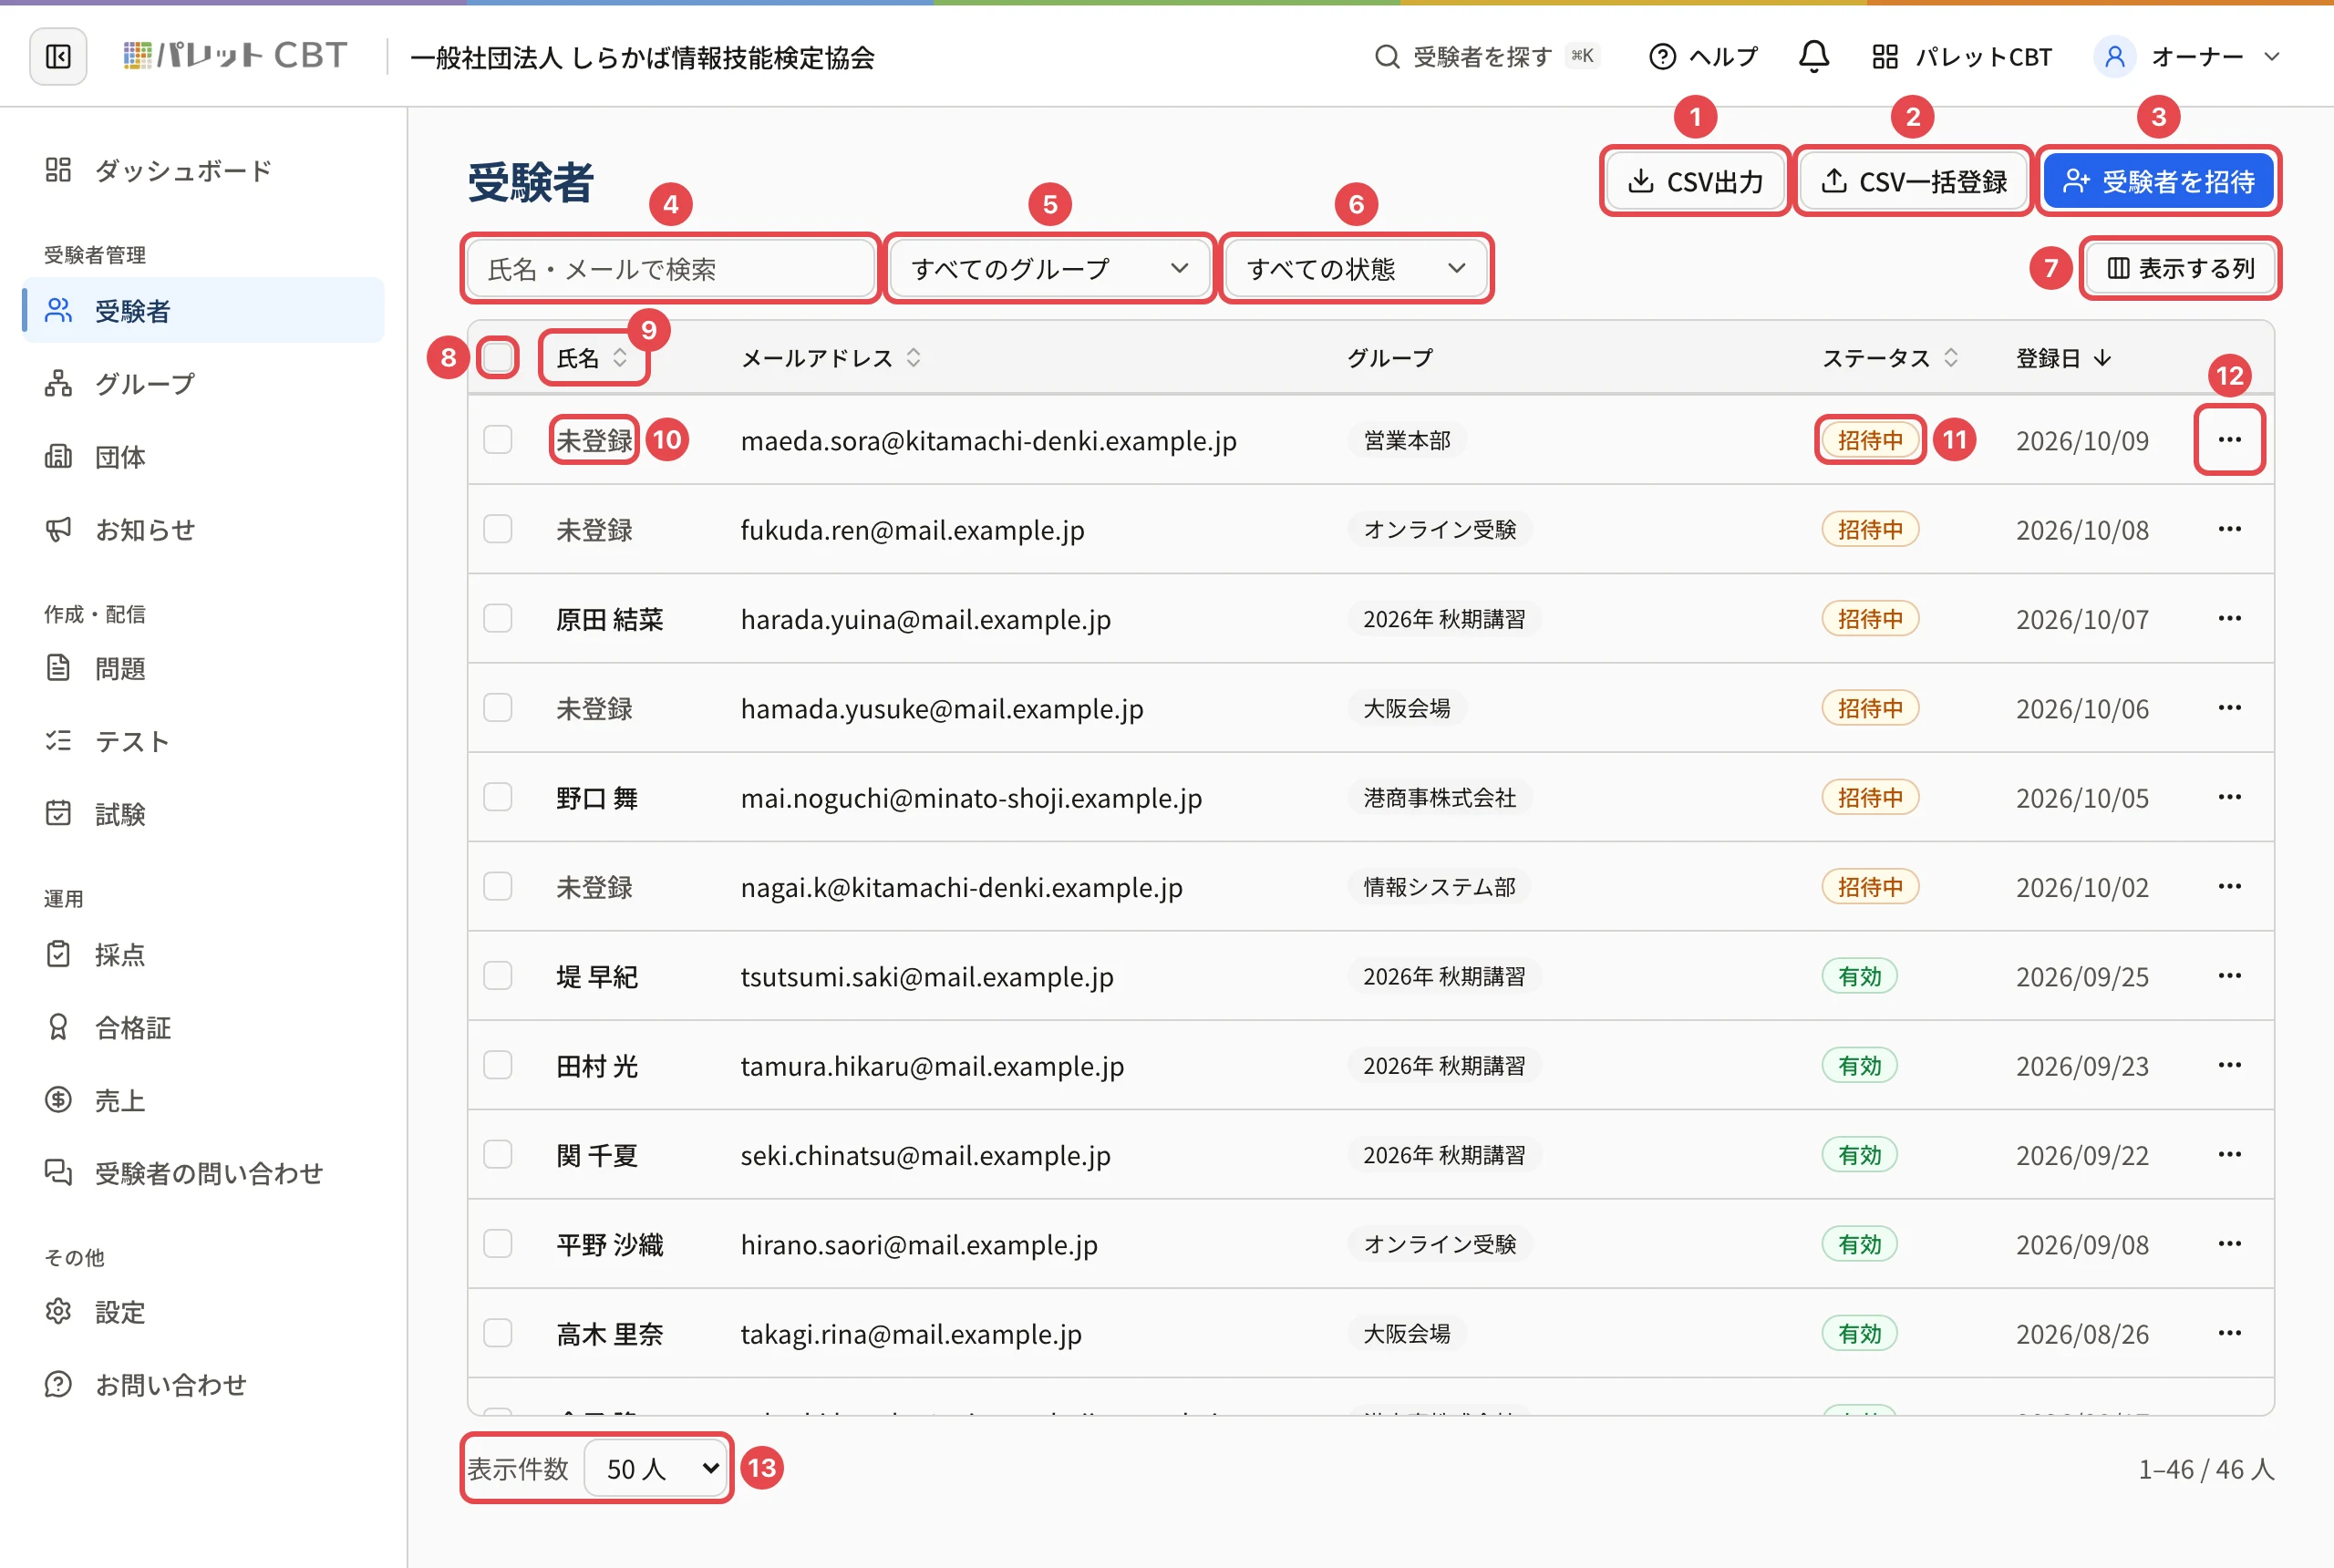The image size is (2334, 1568).
Task: Expand the オーナー account chevron
Action: (x=2271, y=57)
